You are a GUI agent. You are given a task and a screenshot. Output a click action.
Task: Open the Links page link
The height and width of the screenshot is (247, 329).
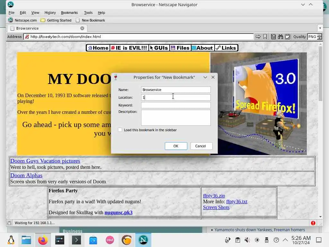[226, 48]
